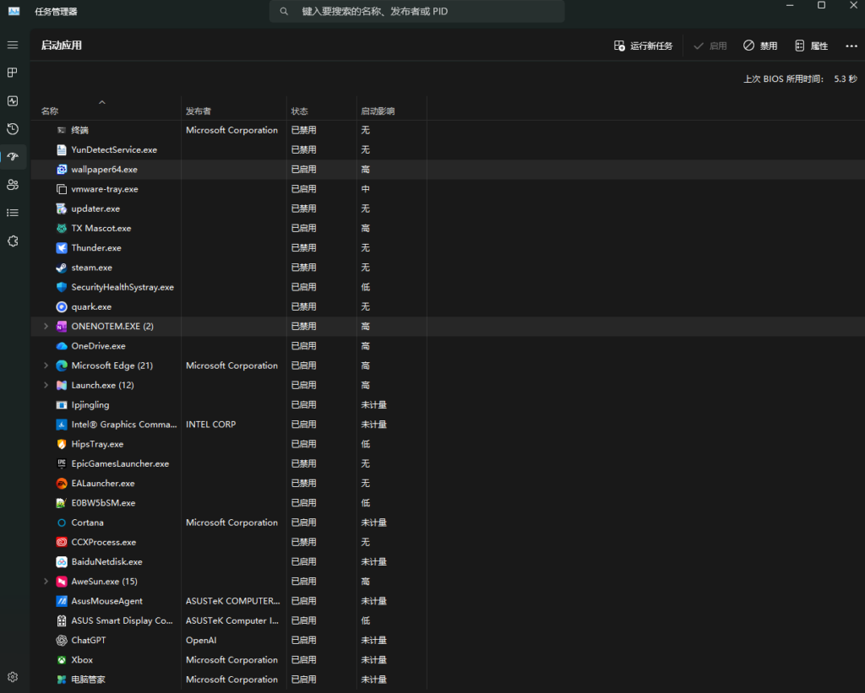Expand the Microsoft Edge (21) group

coord(46,365)
